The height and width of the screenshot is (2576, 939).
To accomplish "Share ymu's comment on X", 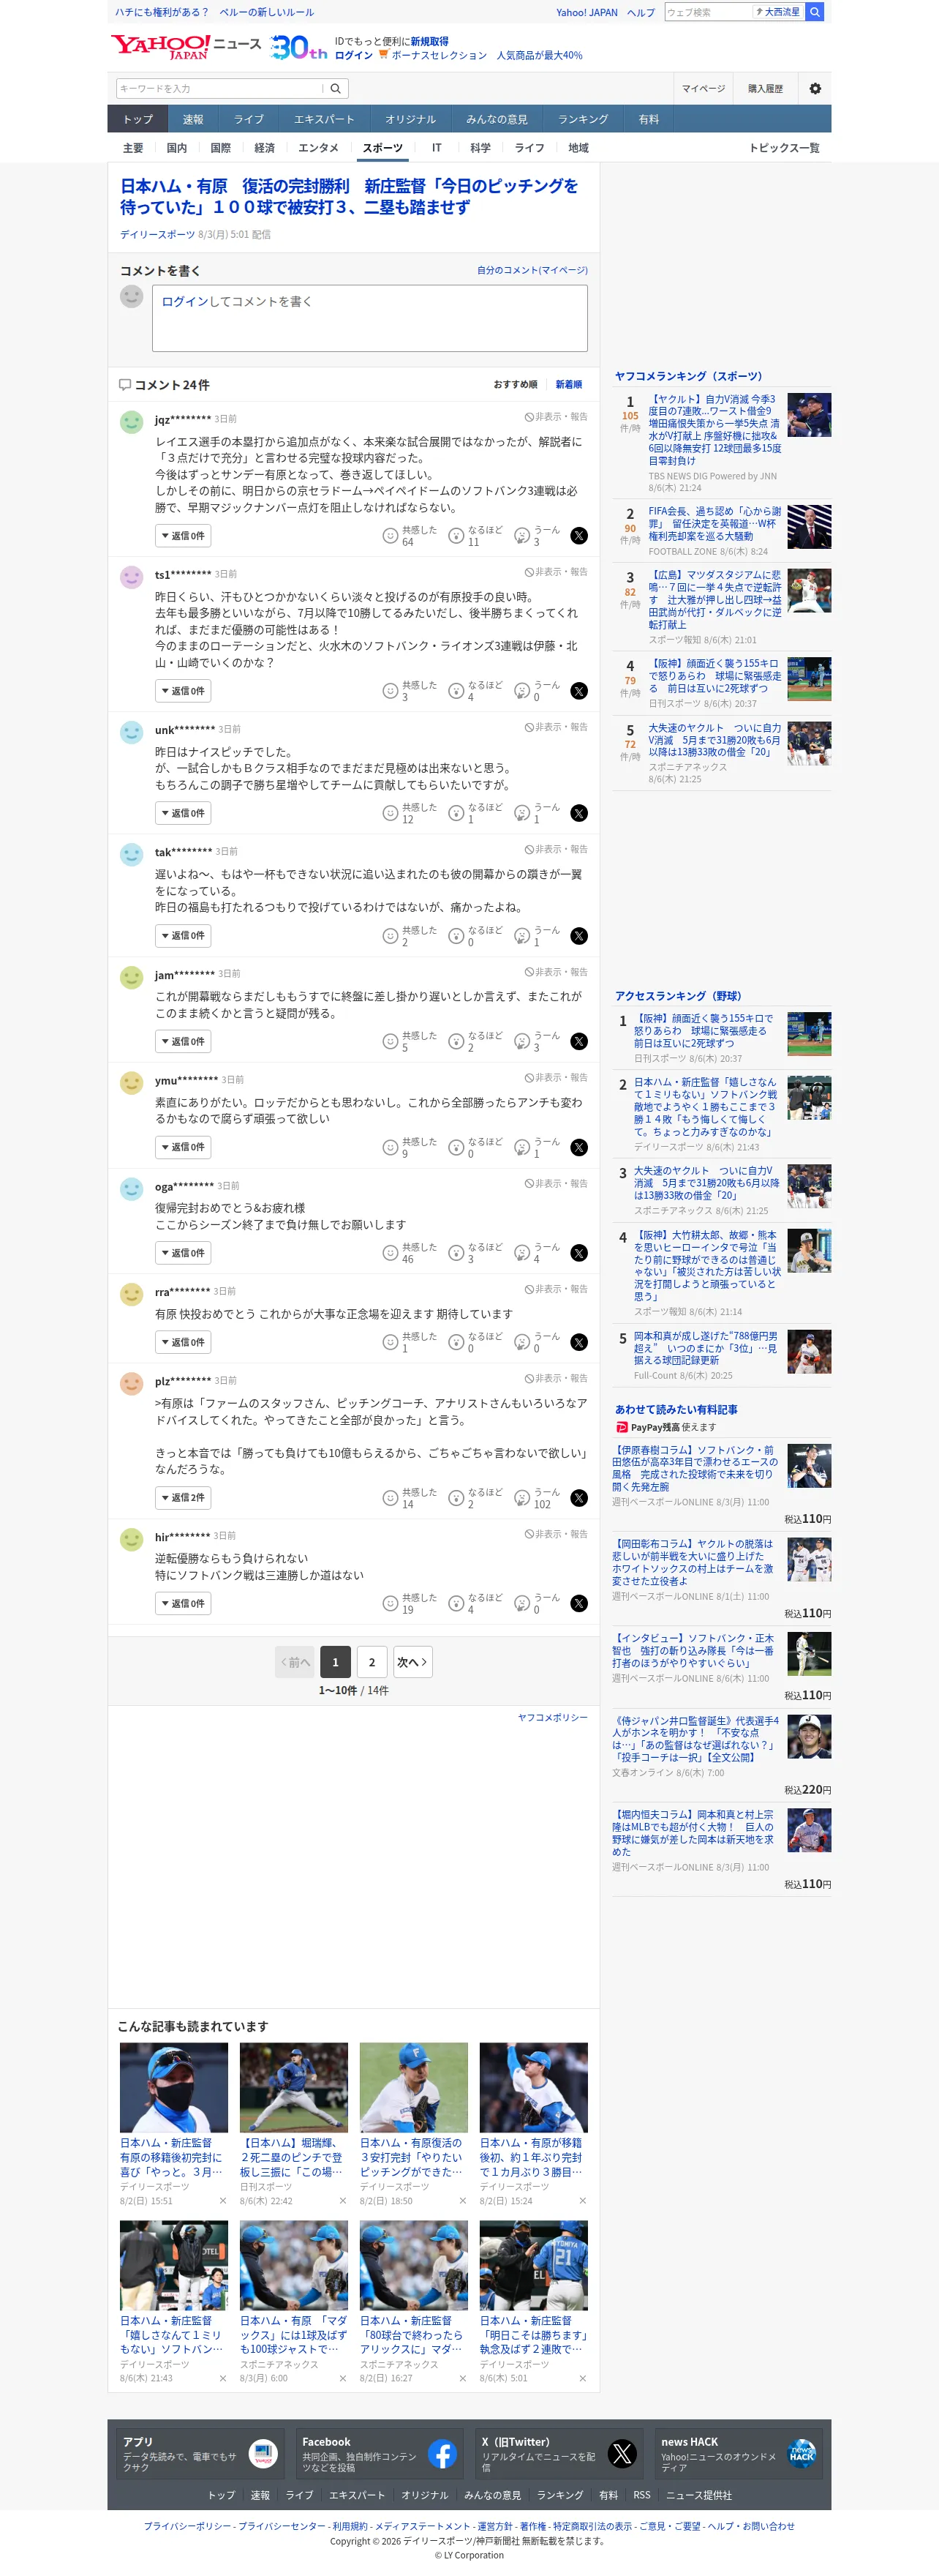I will point(579,1147).
